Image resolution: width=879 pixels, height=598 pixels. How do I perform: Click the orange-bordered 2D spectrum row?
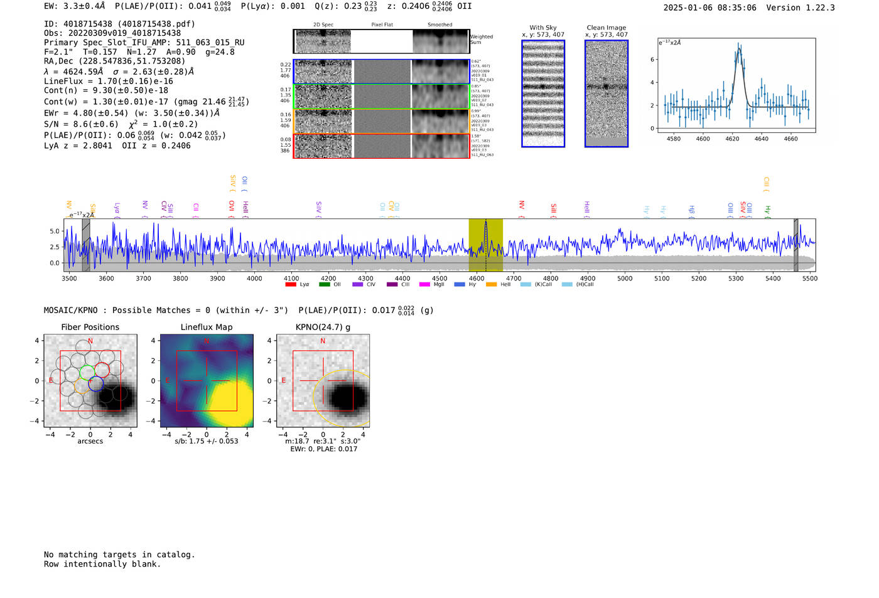point(382,121)
